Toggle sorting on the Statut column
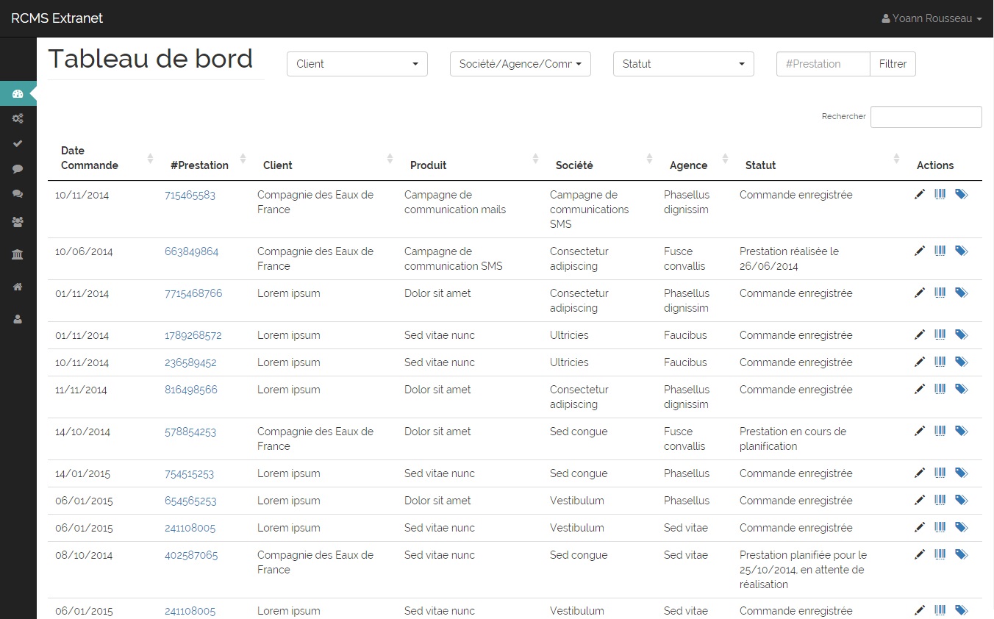Image resolution: width=994 pixels, height=619 pixels. tap(760, 165)
